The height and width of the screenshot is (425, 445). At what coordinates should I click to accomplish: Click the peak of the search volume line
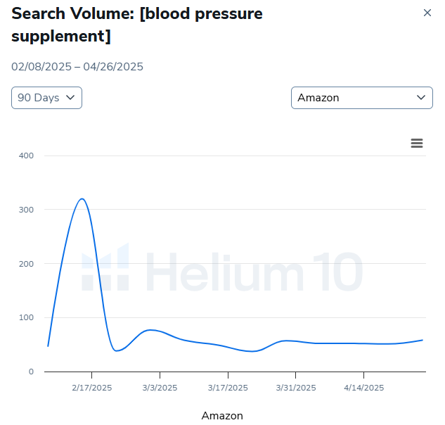82,198
